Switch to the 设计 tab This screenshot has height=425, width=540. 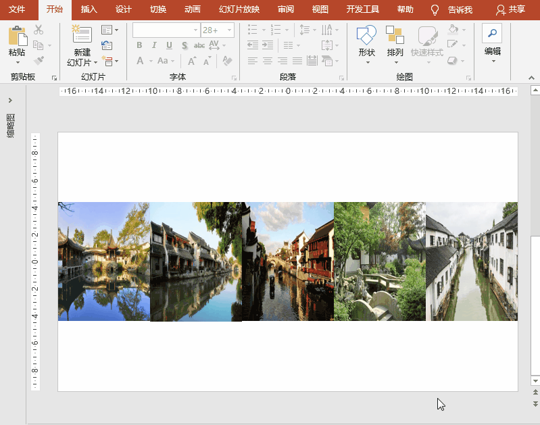pos(123,9)
